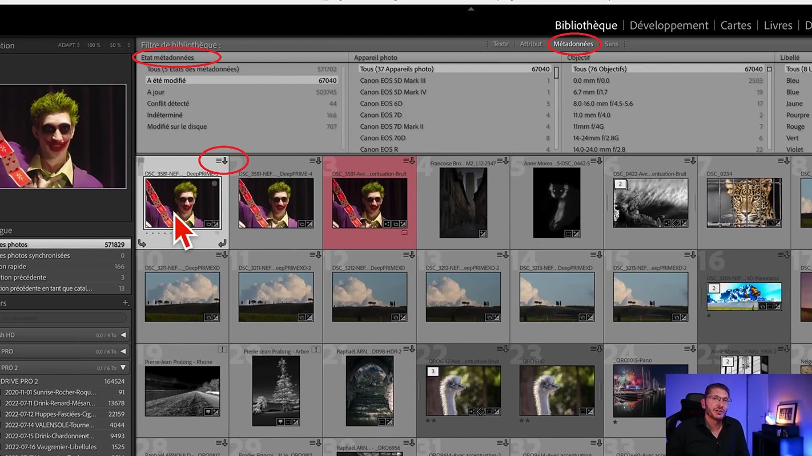
Task: Select the _ORO1015-Pano fireworks thumbnail
Action: pos(650,390)
